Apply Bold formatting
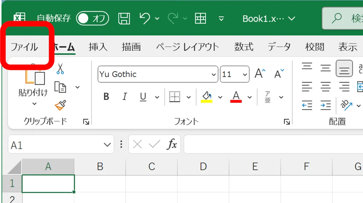 106,97
